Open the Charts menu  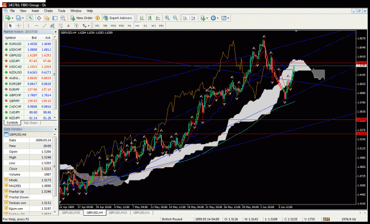pyautogui.click(x=48, y=11)
